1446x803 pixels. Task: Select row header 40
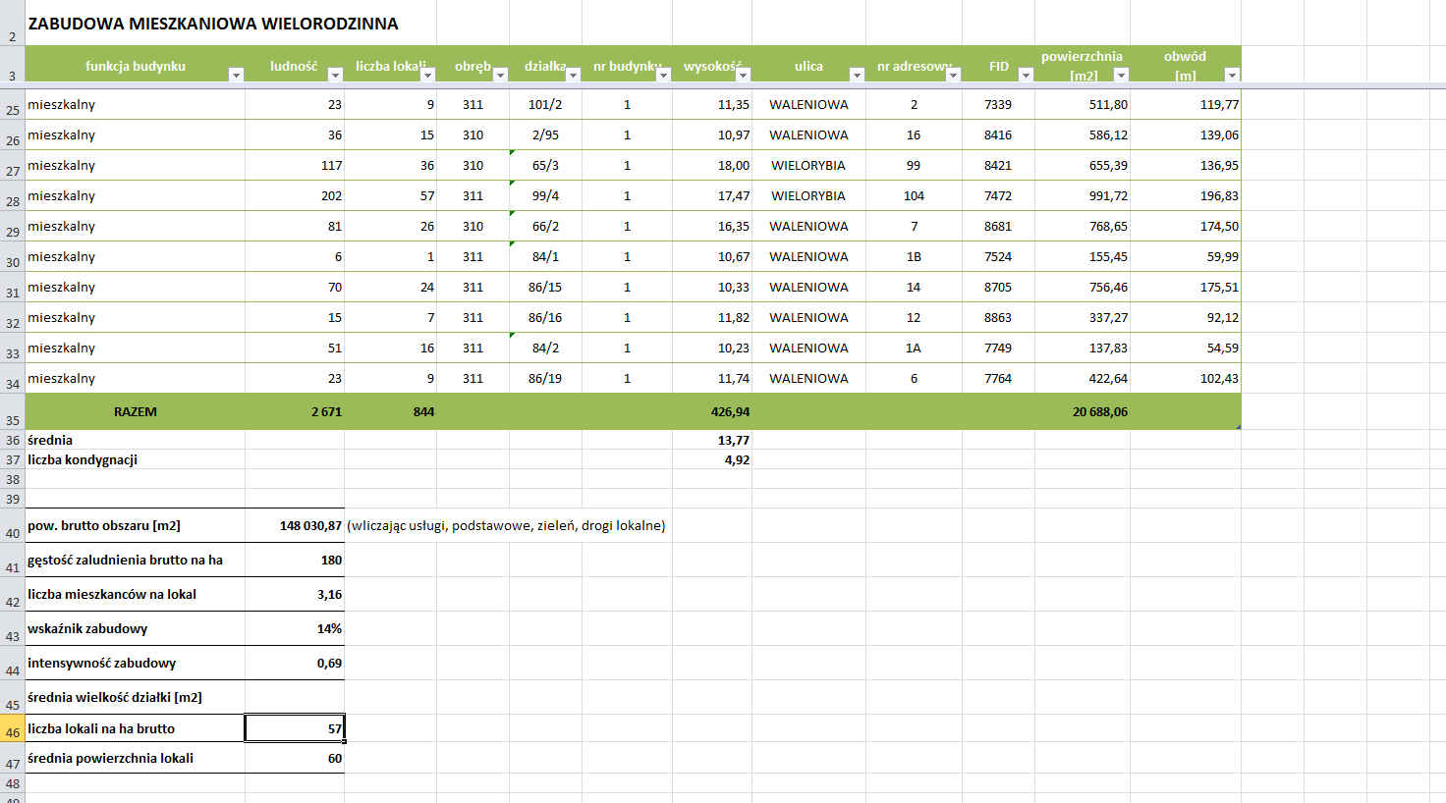click(12, 526)
